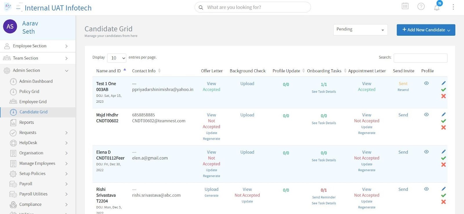464x214 pixels.
Task: Approve Rishi Srivastava with green checkmark
Action: 443,195
